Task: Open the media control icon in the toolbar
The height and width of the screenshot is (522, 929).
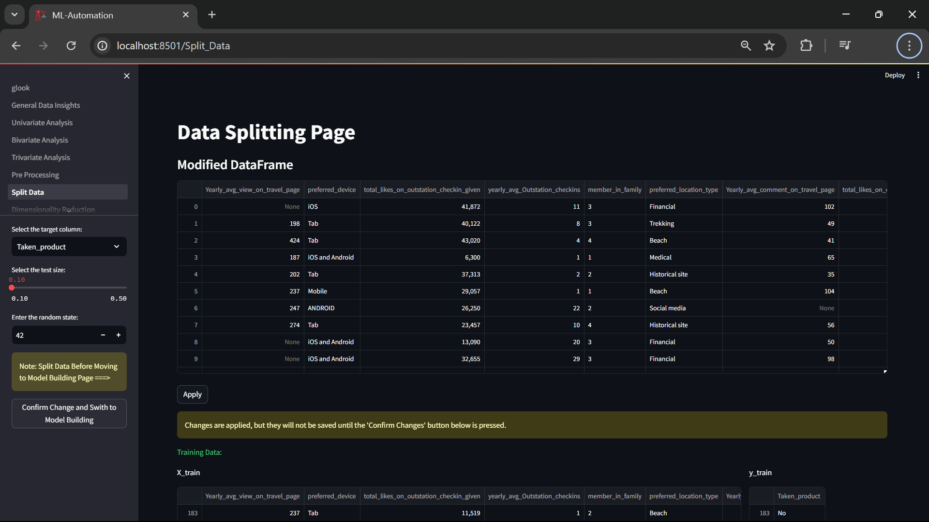Action: click(x=845, y=45)
